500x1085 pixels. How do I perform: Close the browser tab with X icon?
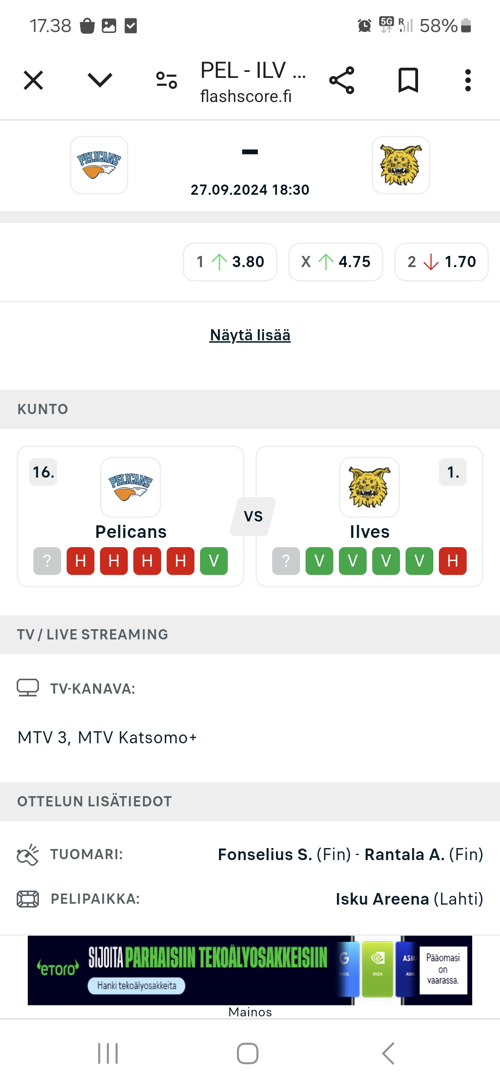[x=33, y=80]
